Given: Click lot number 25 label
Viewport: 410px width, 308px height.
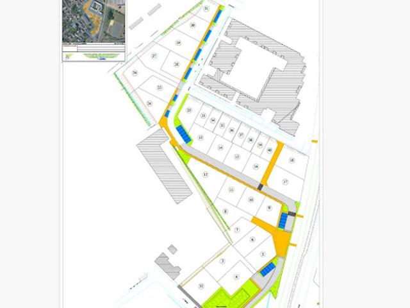Looking at the screenshot, I should click(x=160, y=87).
